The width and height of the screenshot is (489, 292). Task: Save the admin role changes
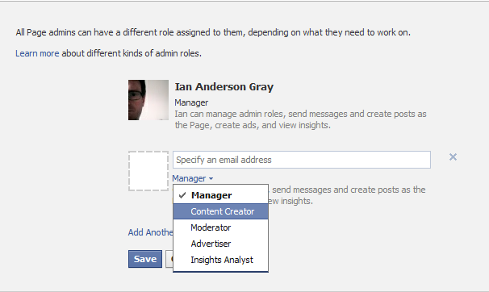(145, 259)
